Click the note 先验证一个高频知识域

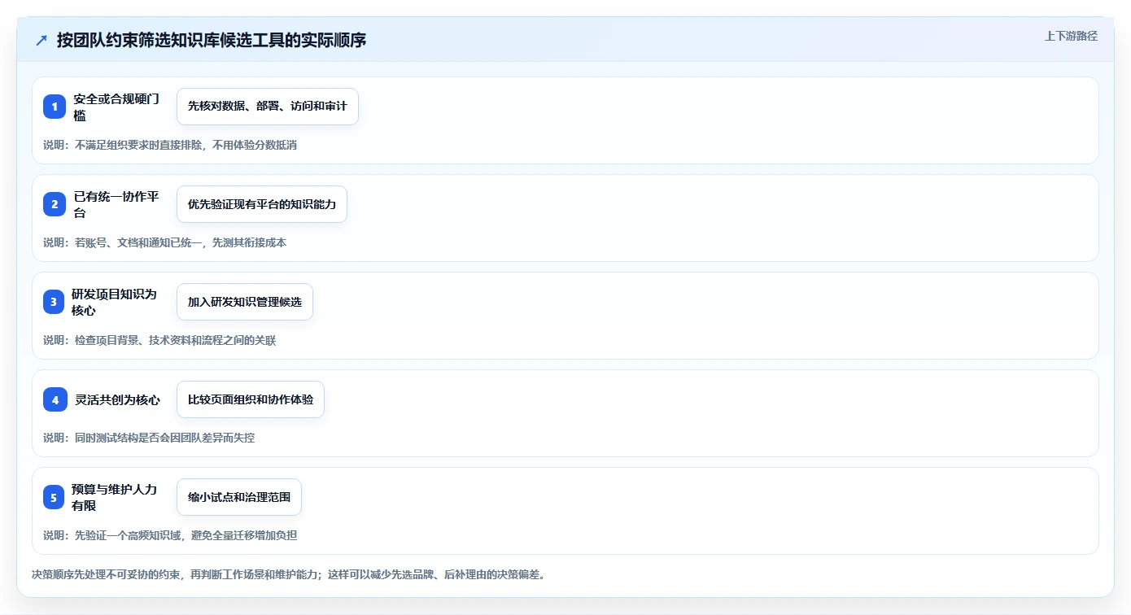pos(170,535)
